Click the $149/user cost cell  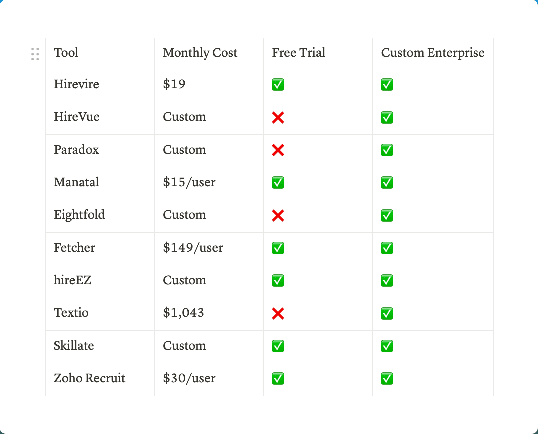[x=193, y=248]
